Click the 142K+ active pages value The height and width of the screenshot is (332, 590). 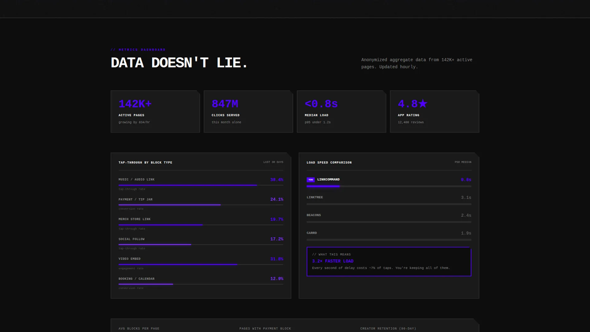pyautogui.click(x=135, y=104)
